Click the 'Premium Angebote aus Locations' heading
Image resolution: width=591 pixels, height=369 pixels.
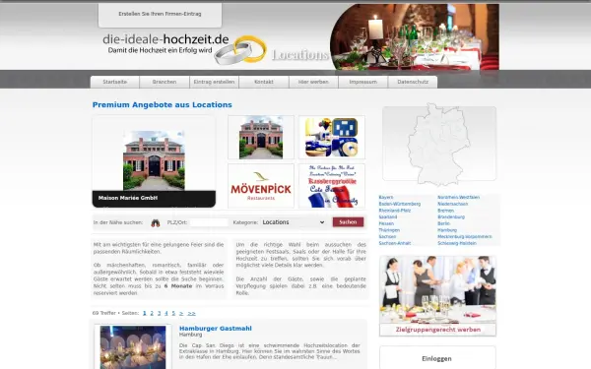pyautogui.click(x=163, y=104)
